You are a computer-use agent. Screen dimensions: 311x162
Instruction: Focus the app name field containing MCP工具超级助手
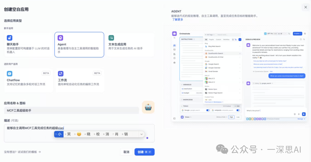coord(71,110)
